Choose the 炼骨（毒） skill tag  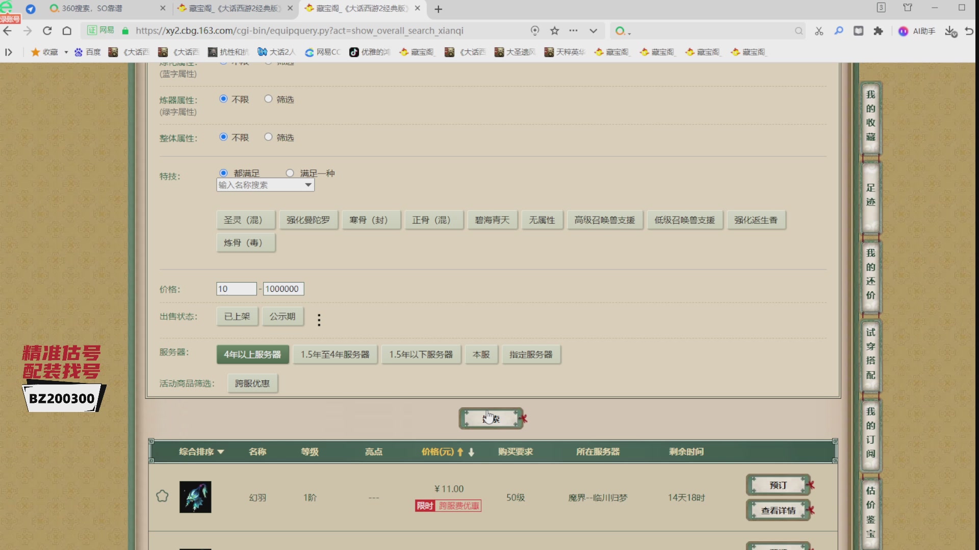pos(246,243)
